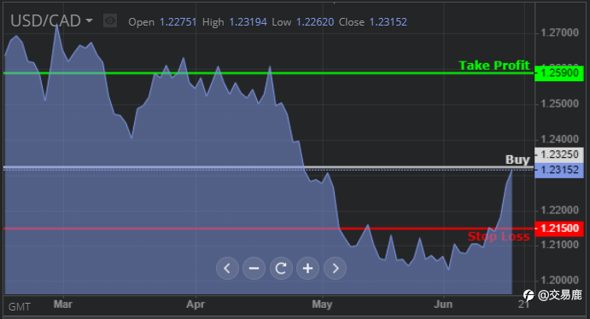This screenshot has width=590, height=319.
Task: Pan chart left with the back arrow
Action: tap(227, 269)
